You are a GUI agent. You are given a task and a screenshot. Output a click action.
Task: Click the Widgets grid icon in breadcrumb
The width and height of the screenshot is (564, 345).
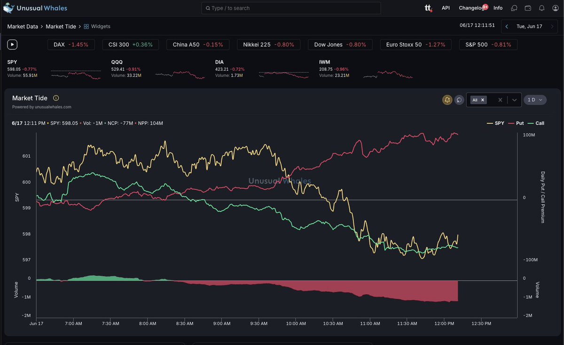click(x=86, y=27)
